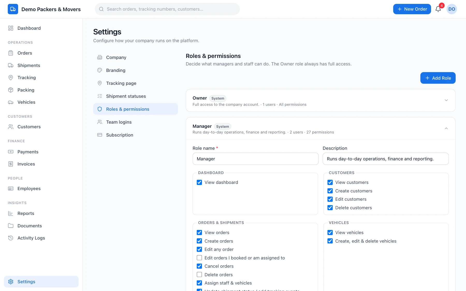Uncheck the View dashboard permission
The image size is (466, 291).
(199, 182)
